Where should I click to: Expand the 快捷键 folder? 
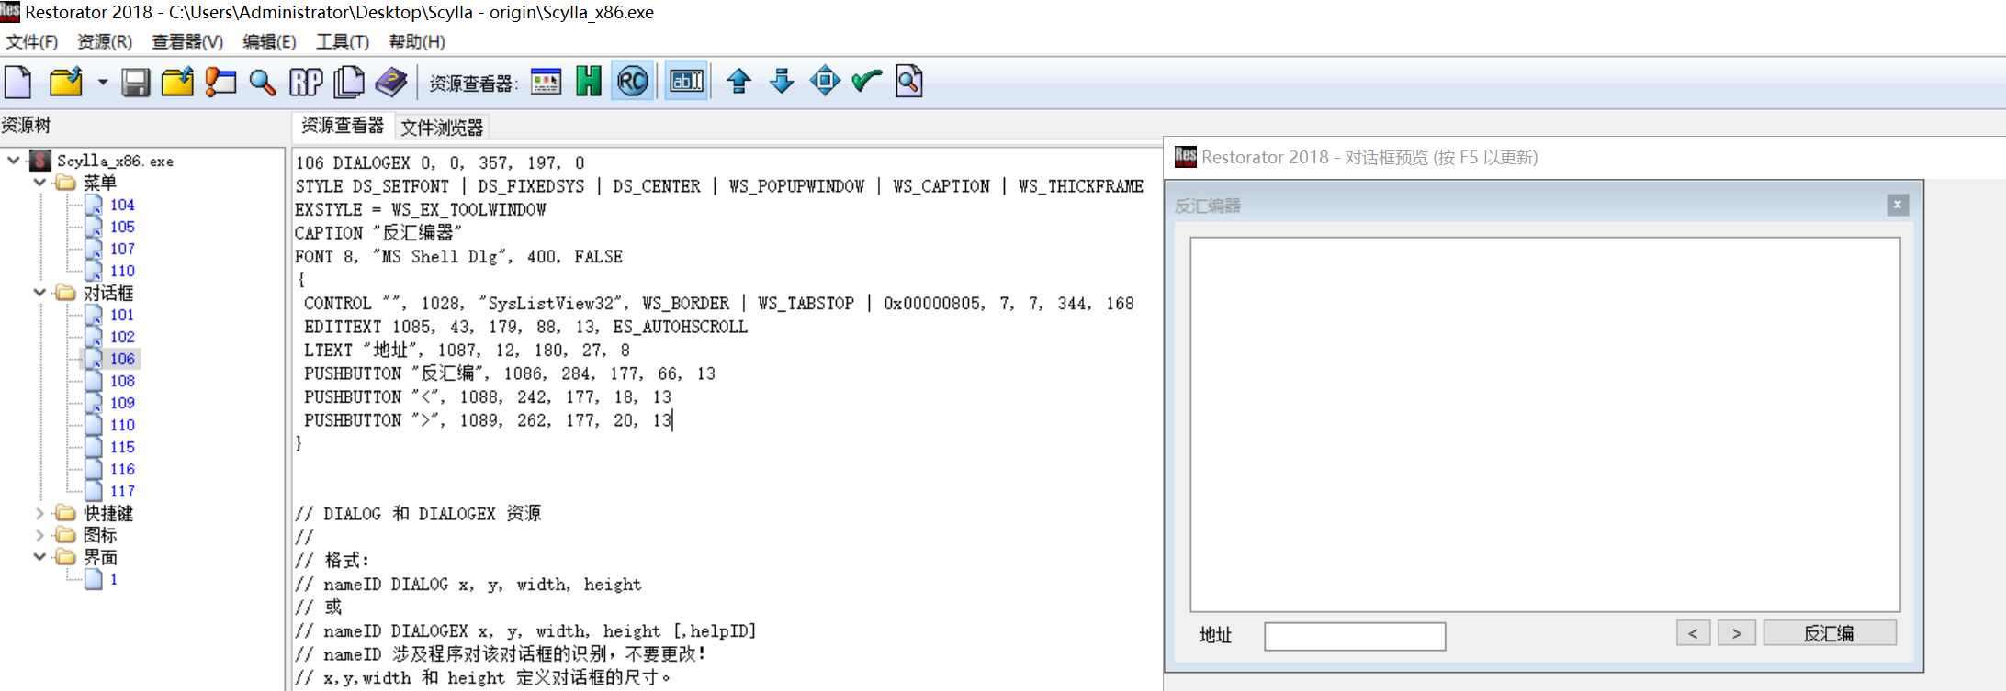[x=39, y=513]
